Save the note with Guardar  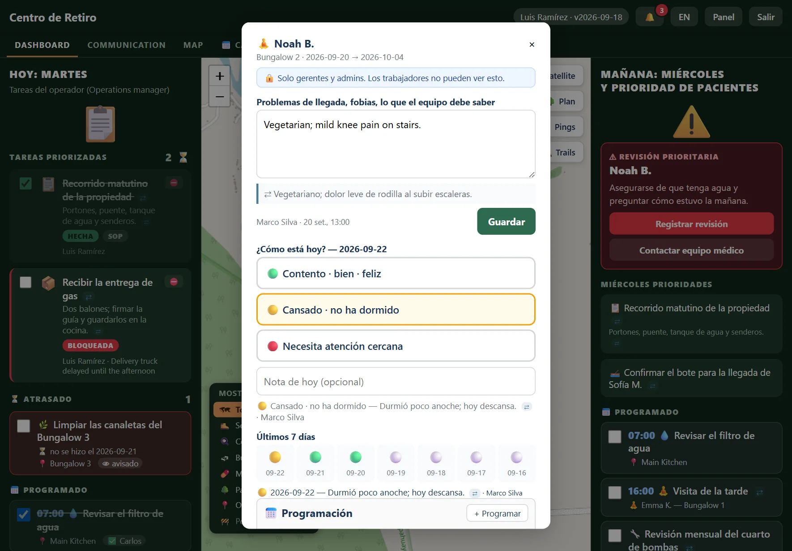(506, 221)
